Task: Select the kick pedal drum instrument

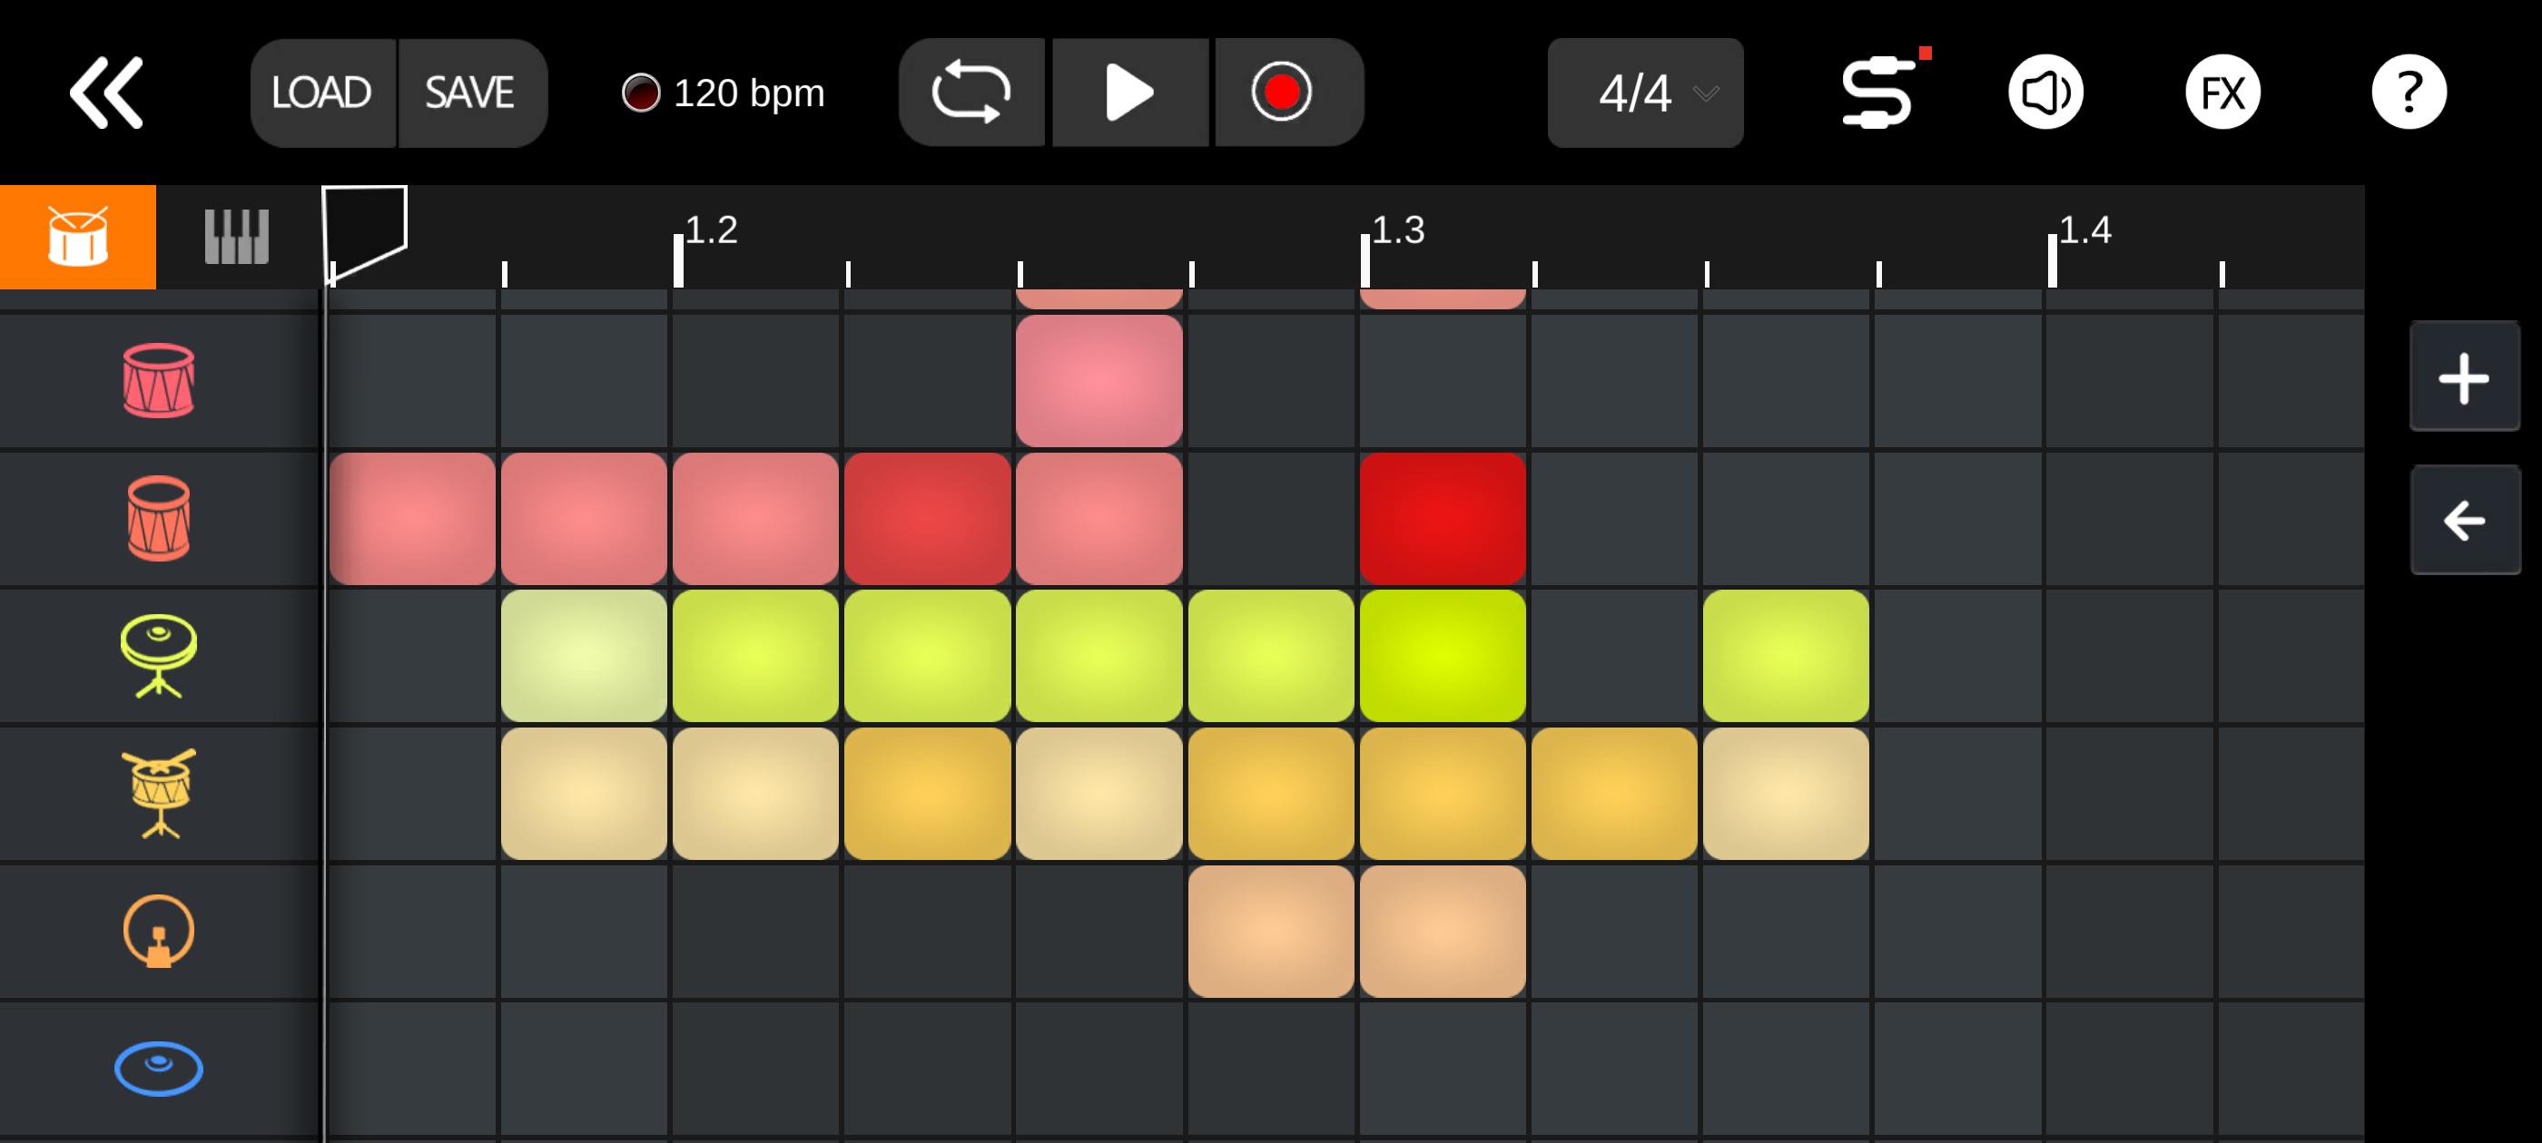Action: point(158,932)
